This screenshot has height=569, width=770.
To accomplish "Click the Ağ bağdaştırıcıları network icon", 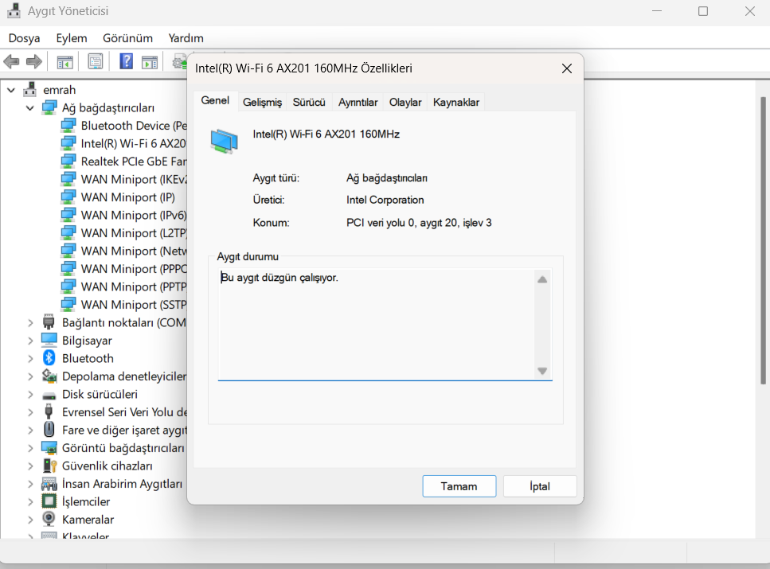I will 49,107.
